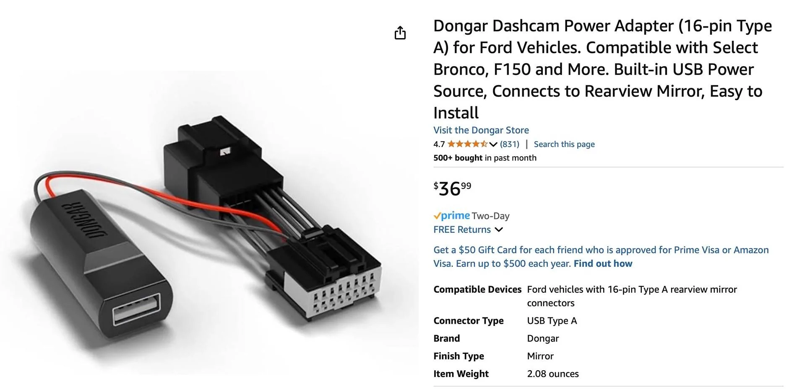Image resolution: width=797 pixels, height=392 pixels.
Task: Open the 831 customer reviews link
Action: [x=509, y=144]
